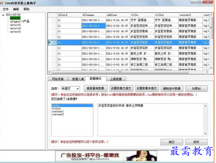Image resolution: width=216 pixels, height=163 pixels.
Task: Click the 设置数据已提交 button
Action: click(x=121, y=88)
